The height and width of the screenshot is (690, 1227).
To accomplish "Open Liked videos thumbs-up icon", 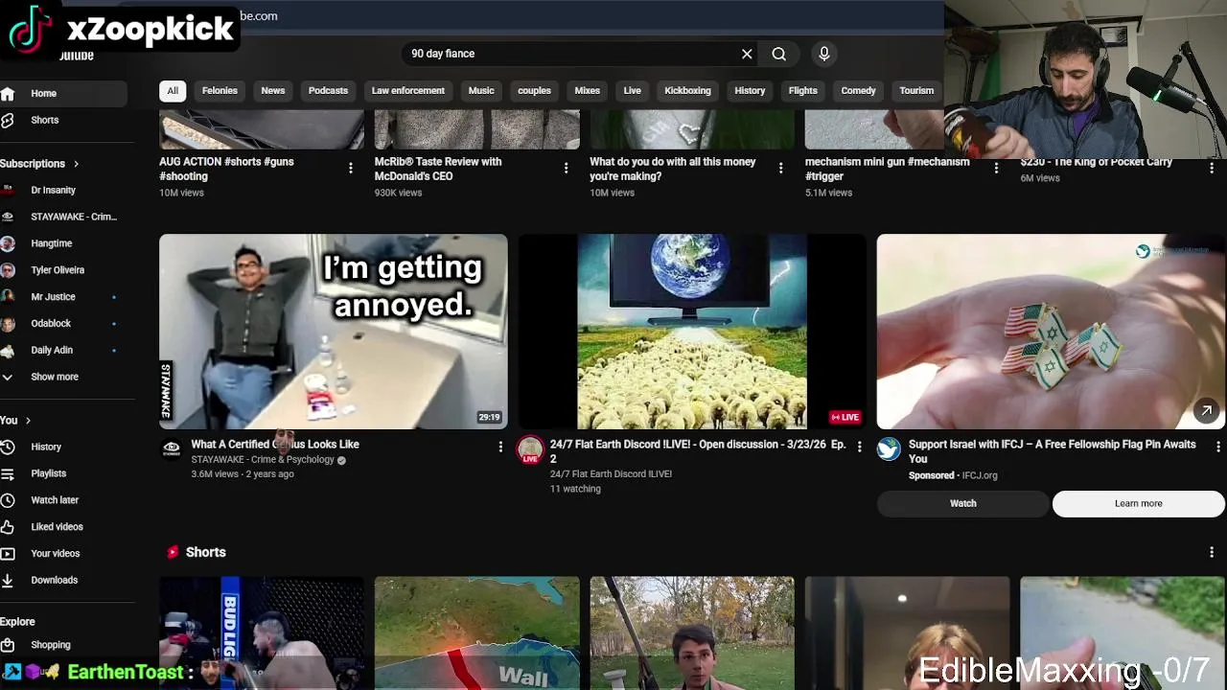I will click(x=8, y=527).
